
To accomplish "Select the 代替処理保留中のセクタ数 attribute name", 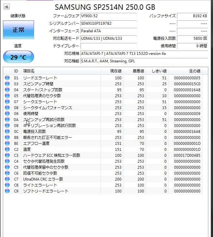I will (x=46, y=167).
